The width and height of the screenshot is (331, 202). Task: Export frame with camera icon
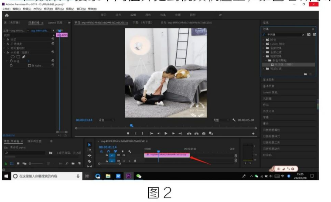click(204, 133)
